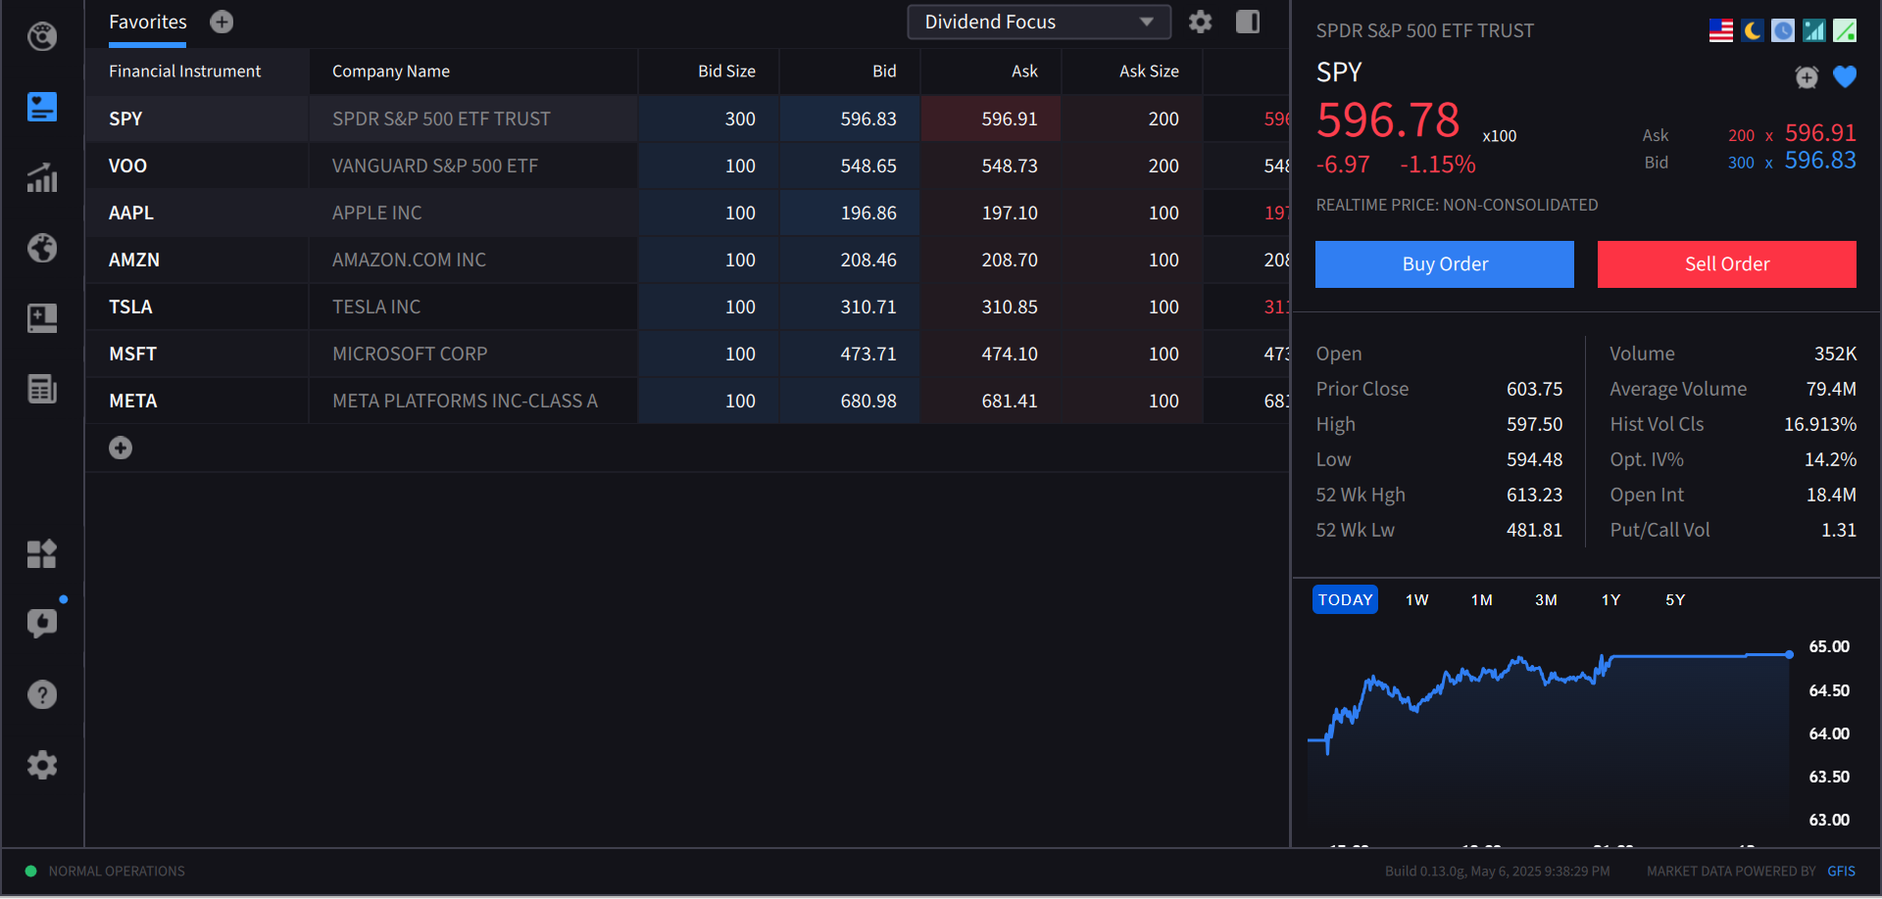The image size is (1882, 899).
Task: Select the TODAY chart range
Action: point(1345,599)
